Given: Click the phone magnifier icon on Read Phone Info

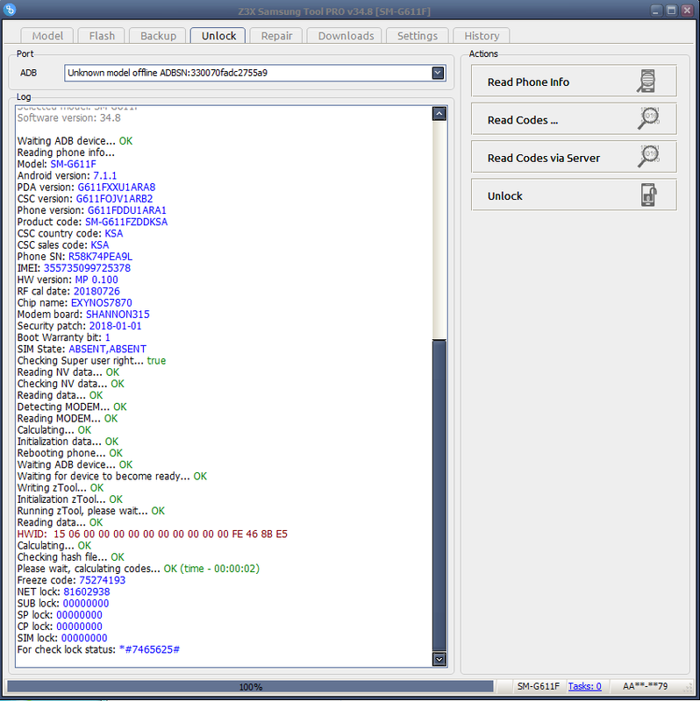Looking at the screenshot, I should tap(646, 81).
